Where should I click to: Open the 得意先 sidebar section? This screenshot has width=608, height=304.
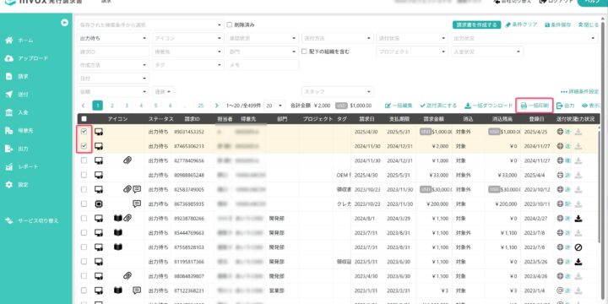pos(25,131)
